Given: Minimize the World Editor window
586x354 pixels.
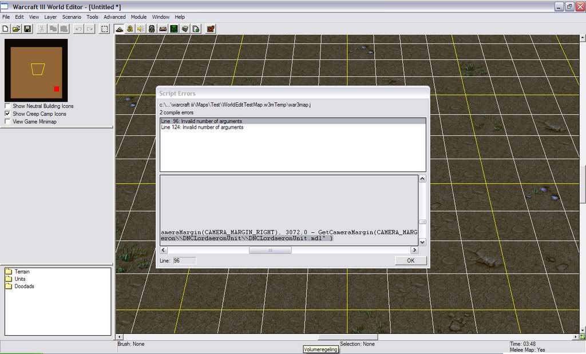Looking at the screenshot, I should pos(559,7).
